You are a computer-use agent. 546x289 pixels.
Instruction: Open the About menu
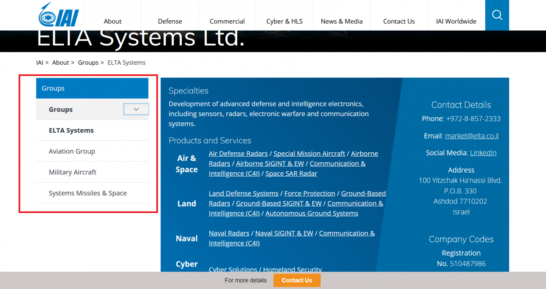coord(112,21)
